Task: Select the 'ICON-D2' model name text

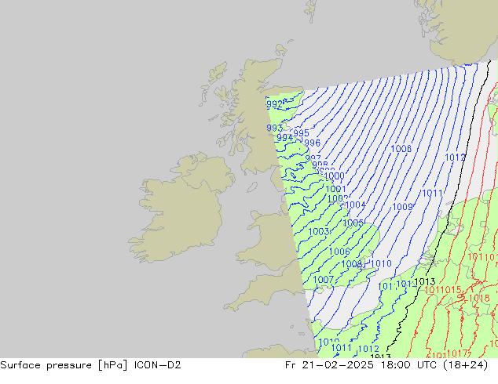Action: pyautogui.click(x=158, y=365)
